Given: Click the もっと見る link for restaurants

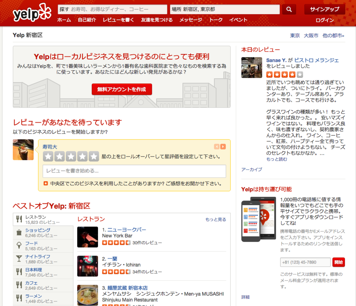Looking at the screenshot, I should click(216, 219).
